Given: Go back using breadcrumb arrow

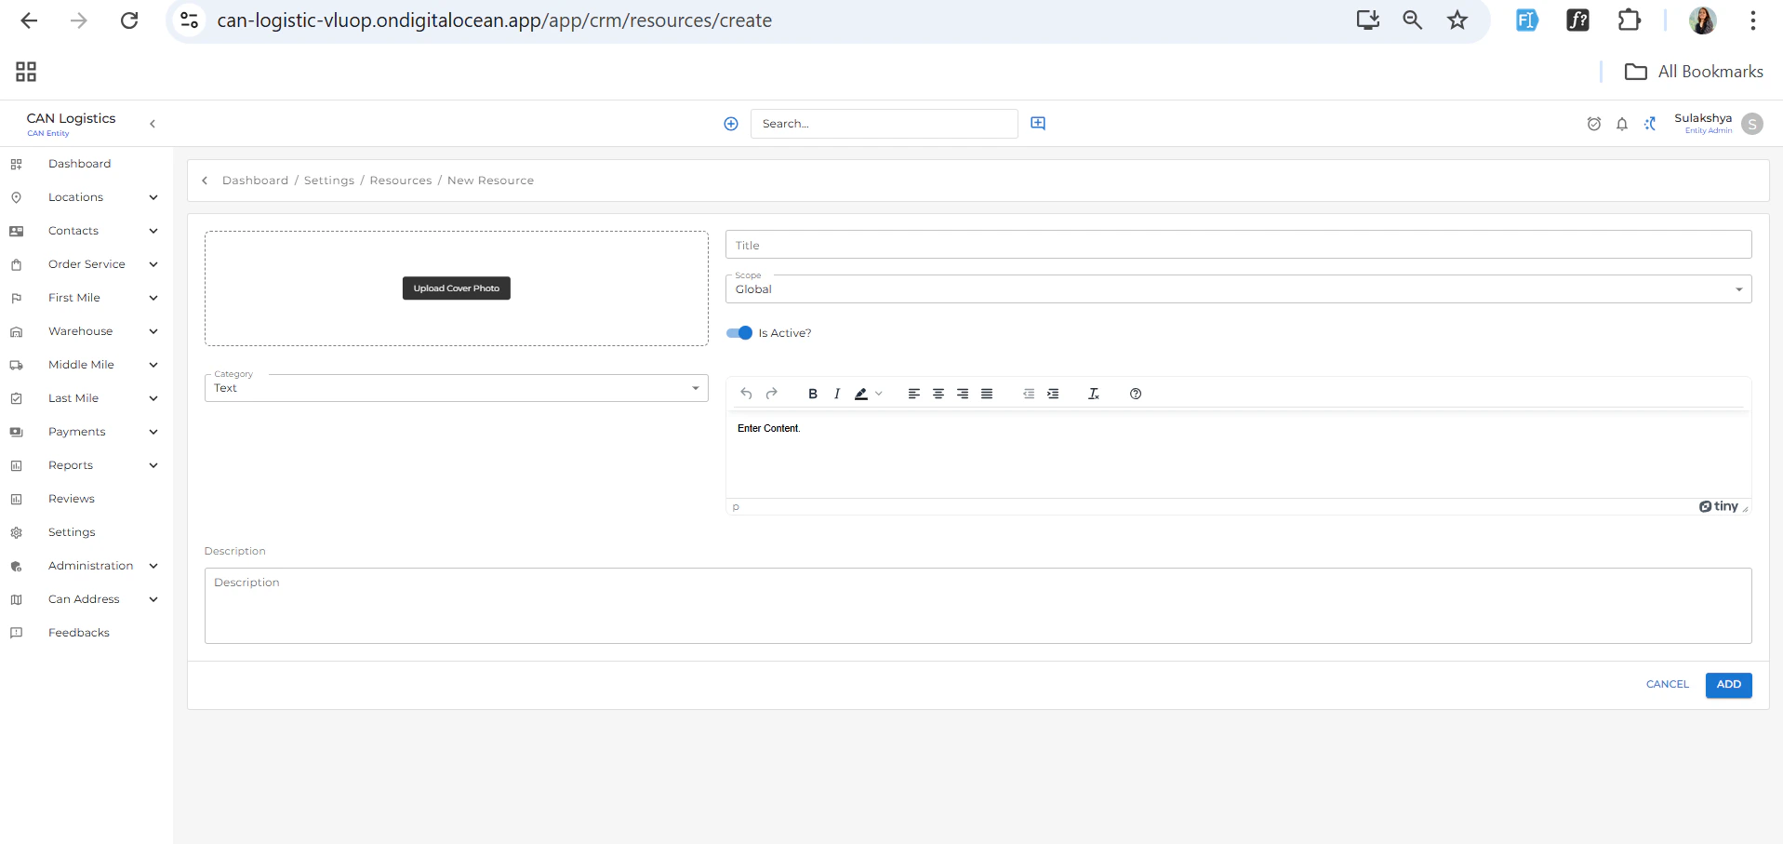Looking at the screenshot, I should pos(205,181).
